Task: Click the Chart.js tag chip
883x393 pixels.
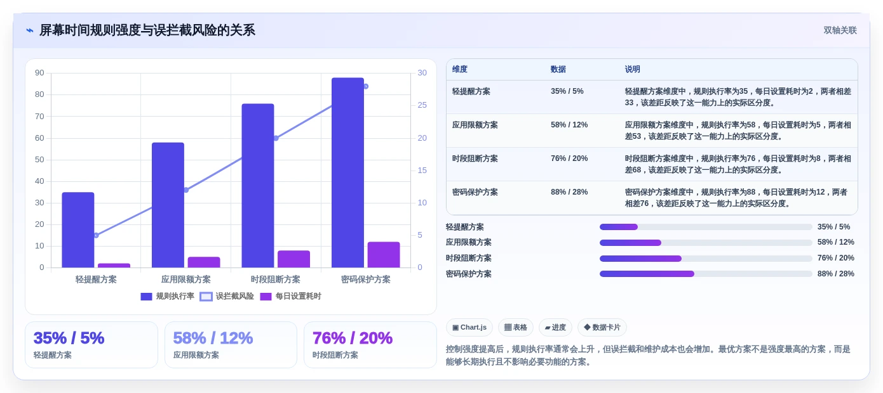Action: 469,328
